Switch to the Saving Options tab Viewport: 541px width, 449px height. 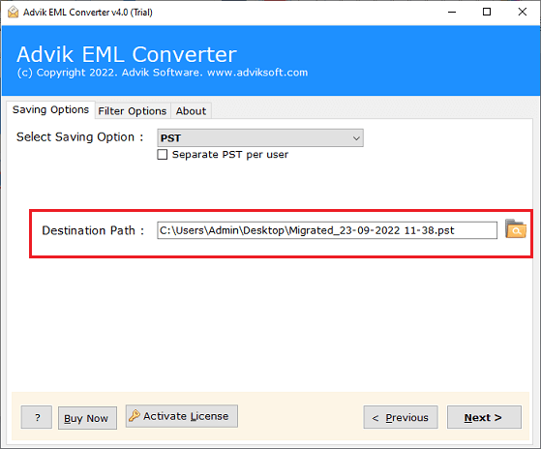click(50, 109)
